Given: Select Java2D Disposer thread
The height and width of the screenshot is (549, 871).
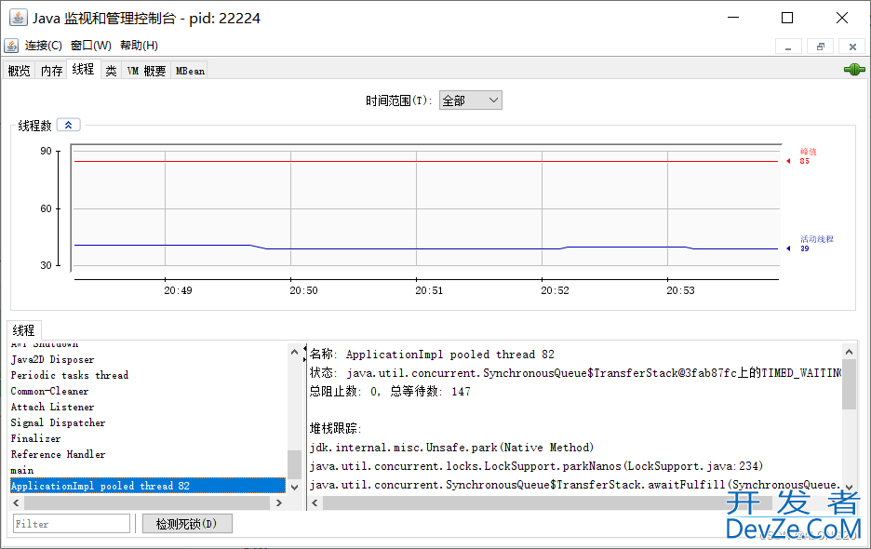Looking at the screenshot, I should [148, 359].
